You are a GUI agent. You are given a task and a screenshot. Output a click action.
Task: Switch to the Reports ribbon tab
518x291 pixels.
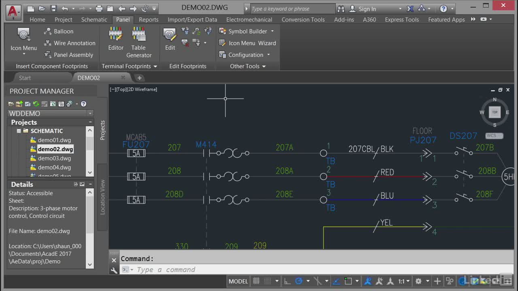coord(149,19)
